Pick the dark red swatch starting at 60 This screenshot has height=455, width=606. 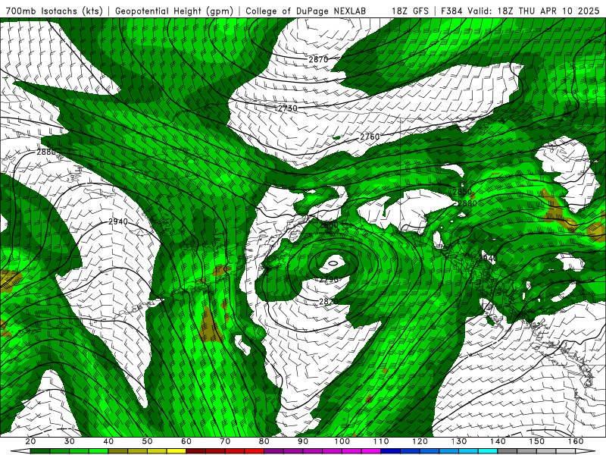point(196,451)
